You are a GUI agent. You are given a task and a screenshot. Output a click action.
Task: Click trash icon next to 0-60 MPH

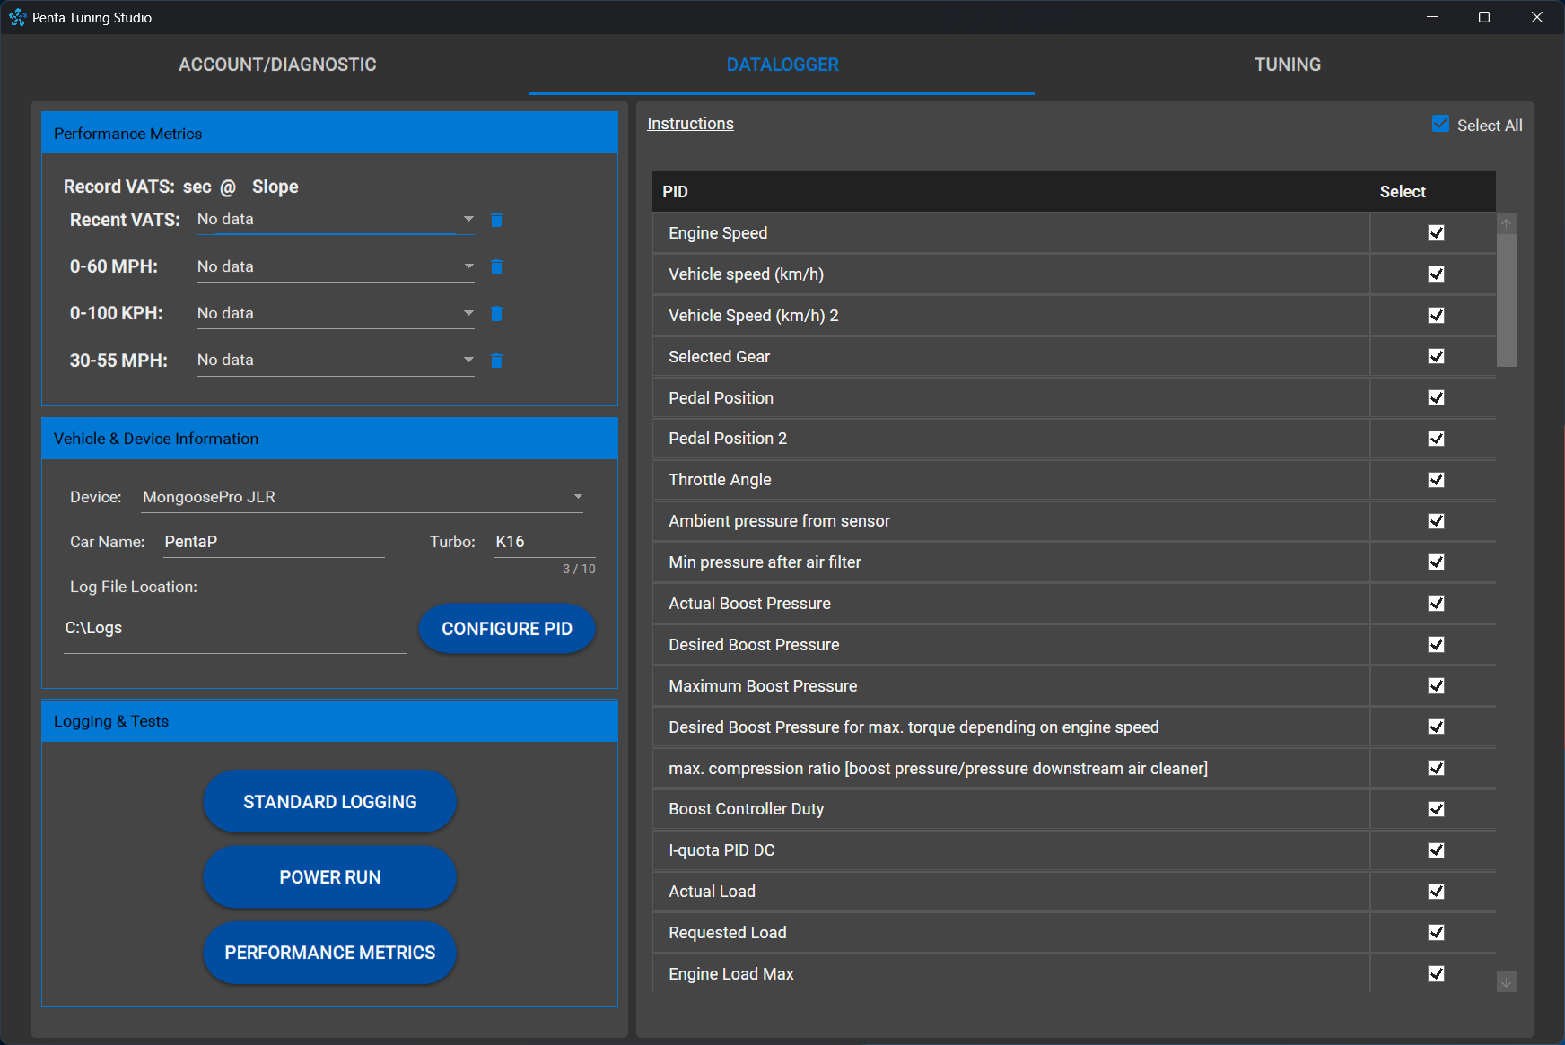(496, 266)
